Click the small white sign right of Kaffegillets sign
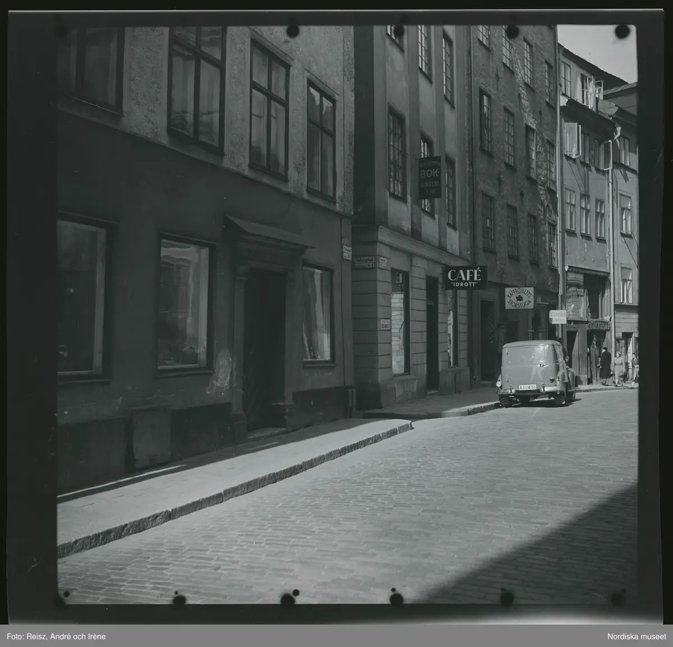This screenshot has height=647, width=673. tap(557, 317)
